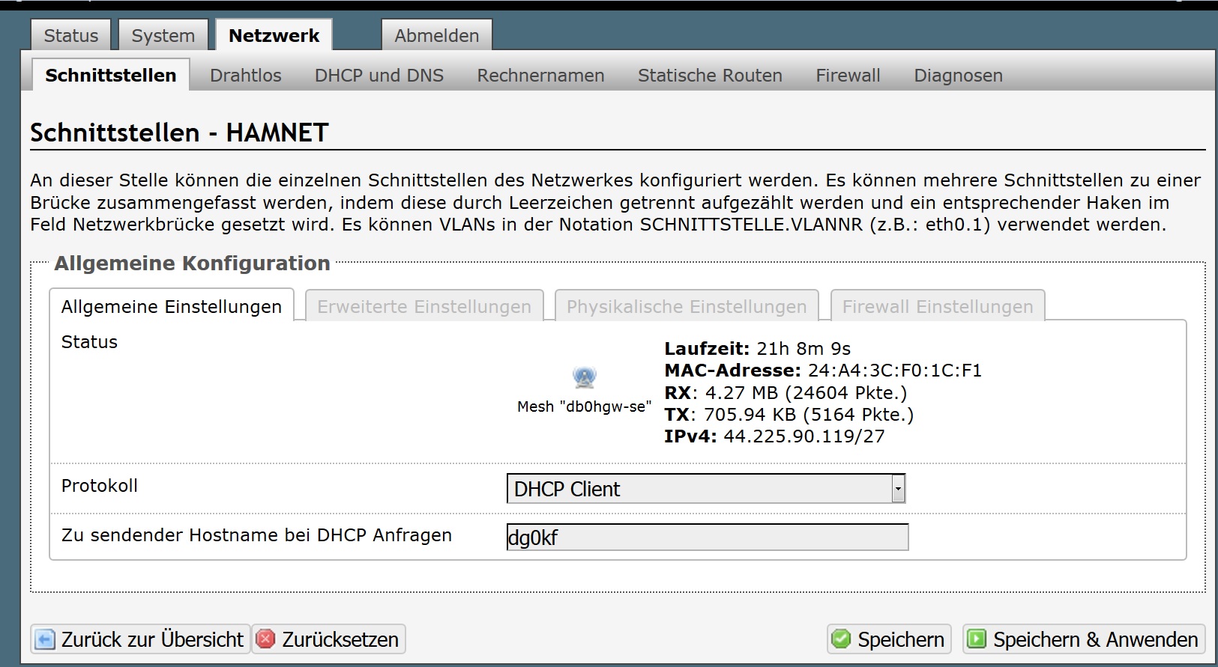Switch to Physikalische Einstellungen tab
The height and width of the screenshot is (667, 1218).
point(687,306)
